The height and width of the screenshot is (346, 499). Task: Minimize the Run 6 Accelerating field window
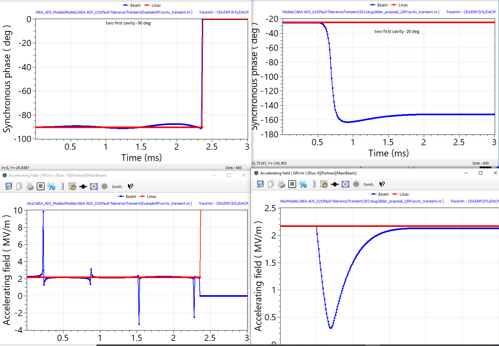point(466,173)
